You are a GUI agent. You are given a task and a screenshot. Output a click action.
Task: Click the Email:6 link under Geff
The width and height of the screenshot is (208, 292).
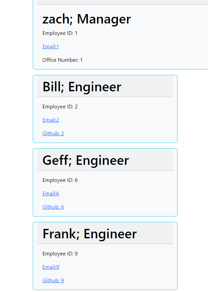[x=51, y=193]
